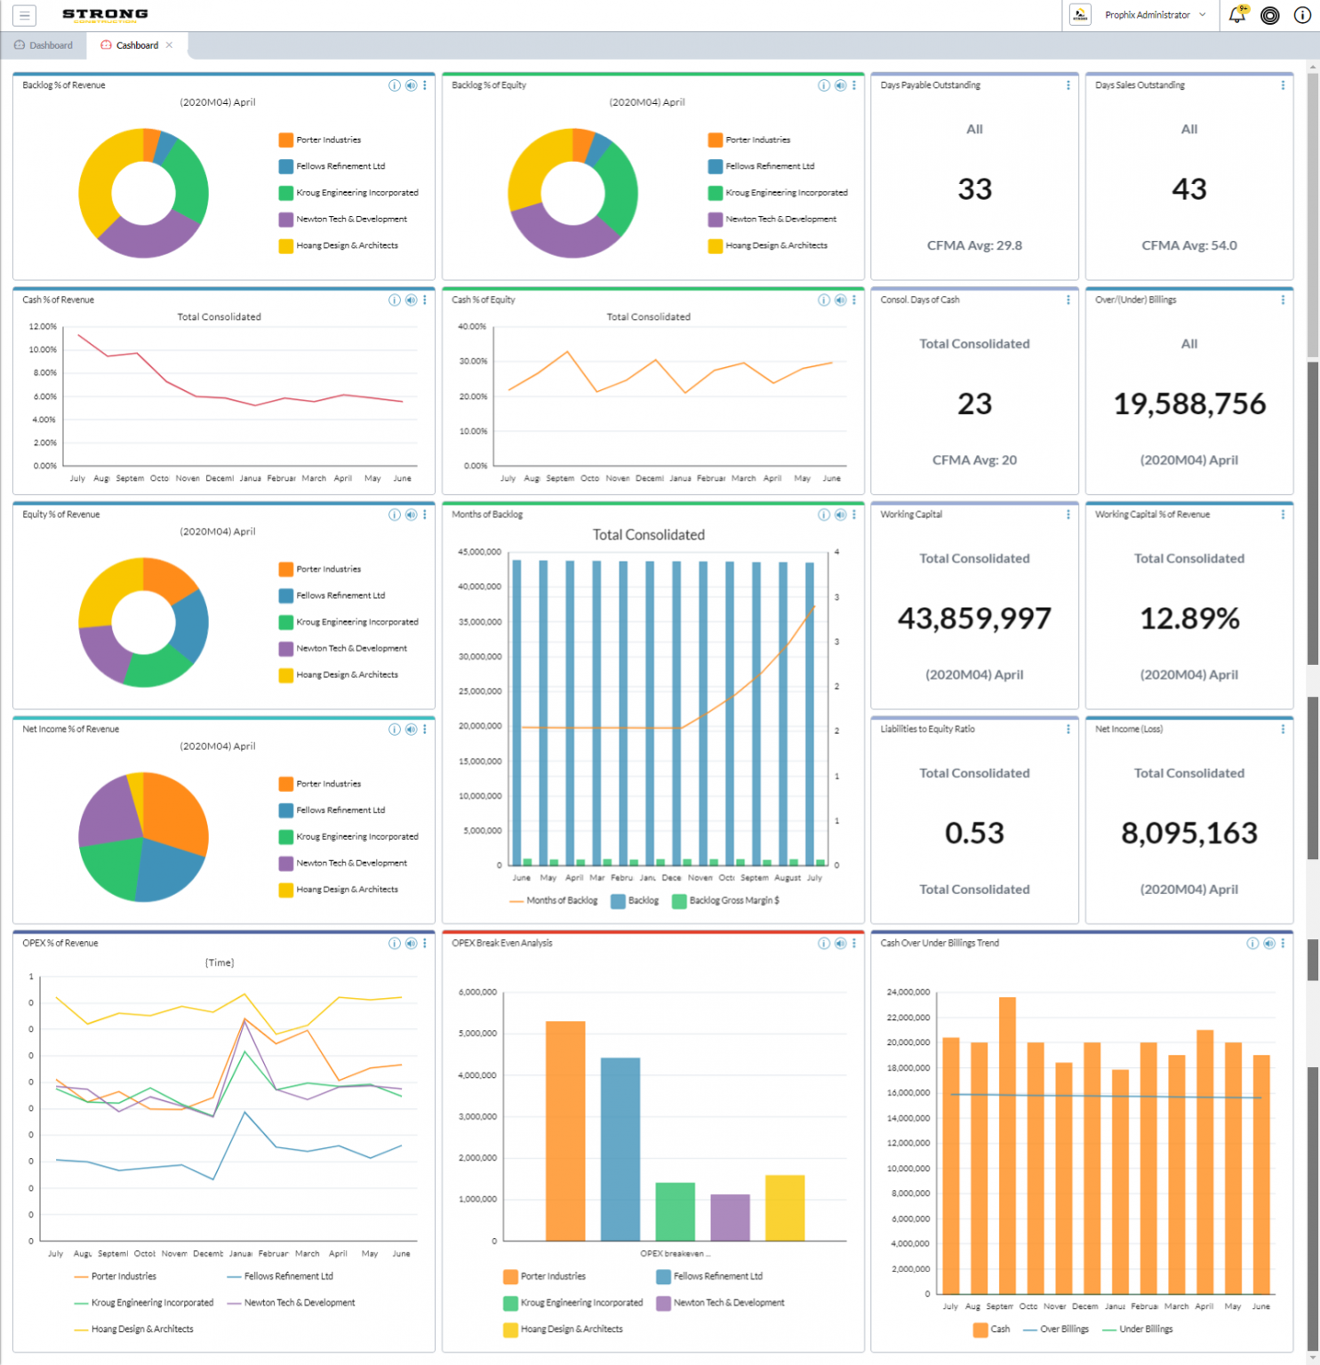Image resolution: width=1320 pixels, height=1365 pixels.
Task: Click the info icon in the top-right header
Action: (x=1301, y=15)
